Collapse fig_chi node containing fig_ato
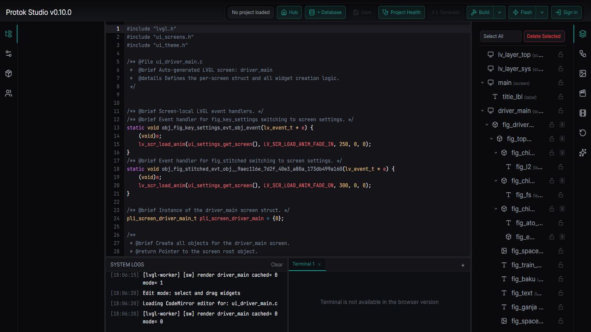 [496, 209]
